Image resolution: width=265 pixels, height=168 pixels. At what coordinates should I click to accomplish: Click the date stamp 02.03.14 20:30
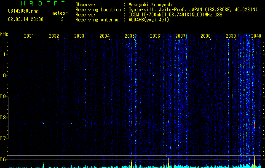tap(26, 19)
